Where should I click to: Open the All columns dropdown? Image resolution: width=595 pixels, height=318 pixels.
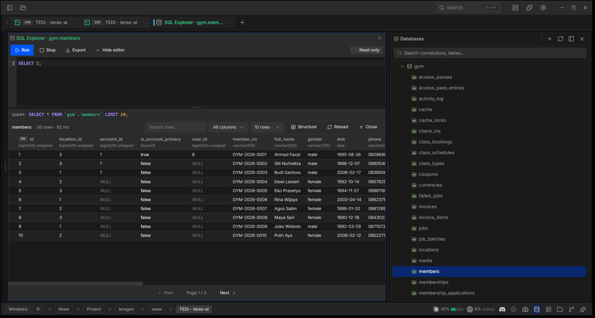pyautogui.click(x=228, y=127)
